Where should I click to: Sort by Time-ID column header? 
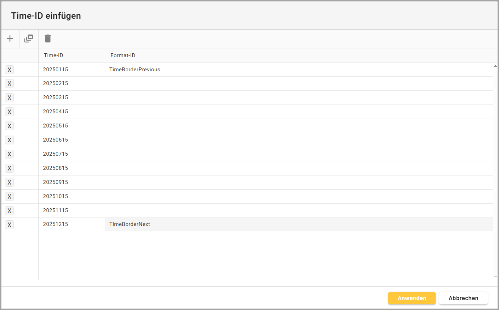53,55
